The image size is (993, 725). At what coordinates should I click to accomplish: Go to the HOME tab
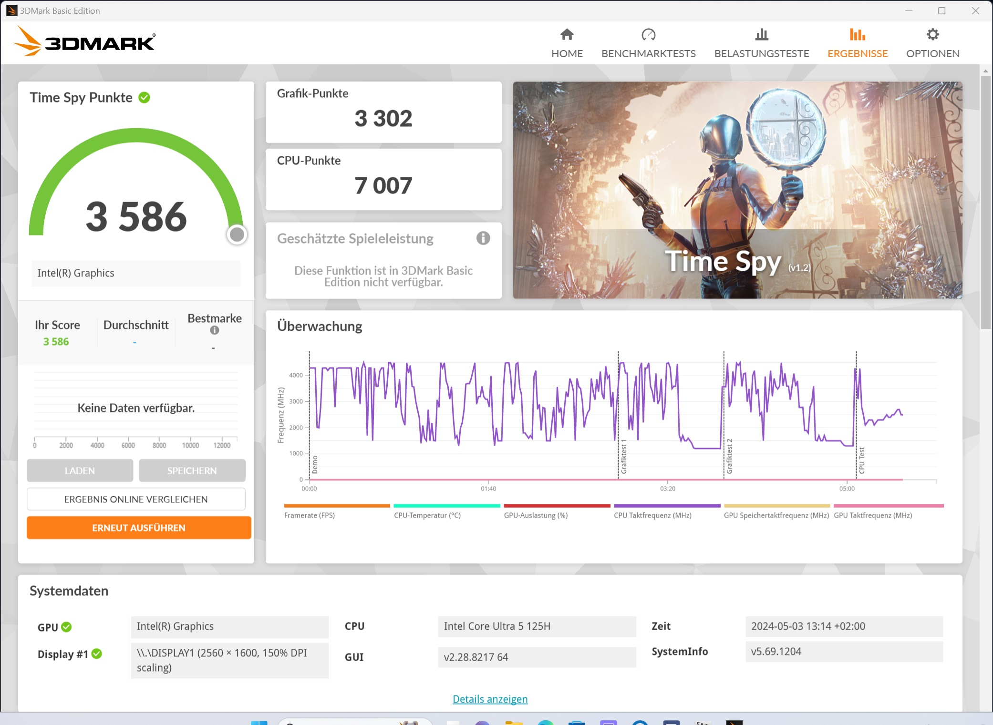[x=567, y=44]
